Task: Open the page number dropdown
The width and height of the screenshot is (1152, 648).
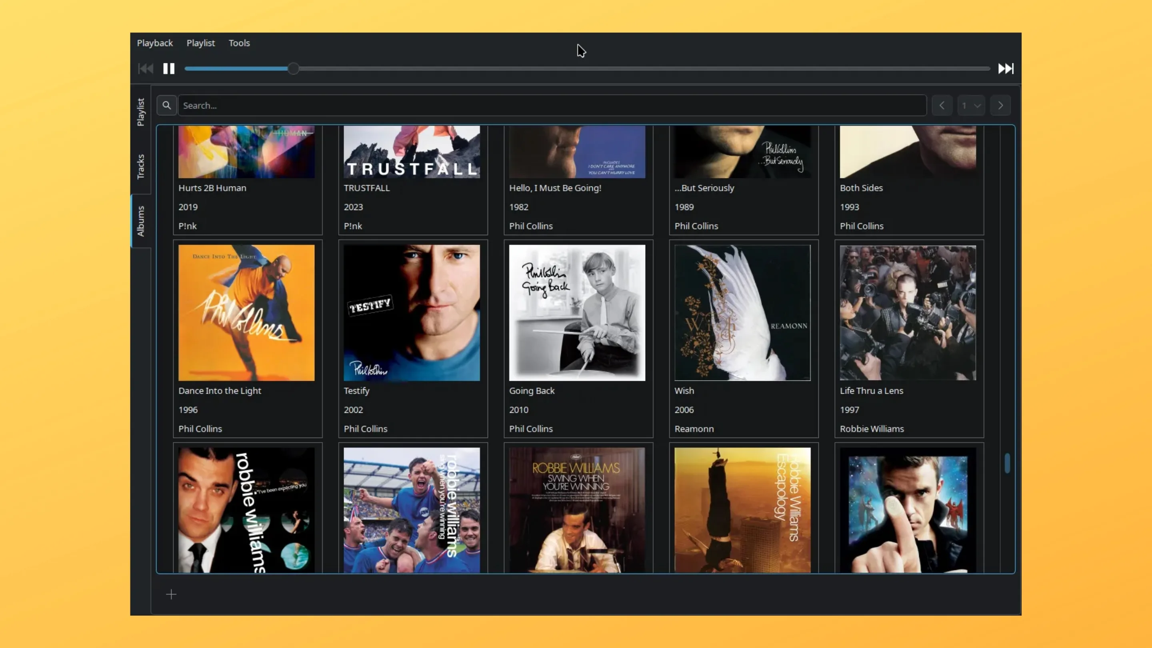Action: pyautogui.click(x=971, y=106)
